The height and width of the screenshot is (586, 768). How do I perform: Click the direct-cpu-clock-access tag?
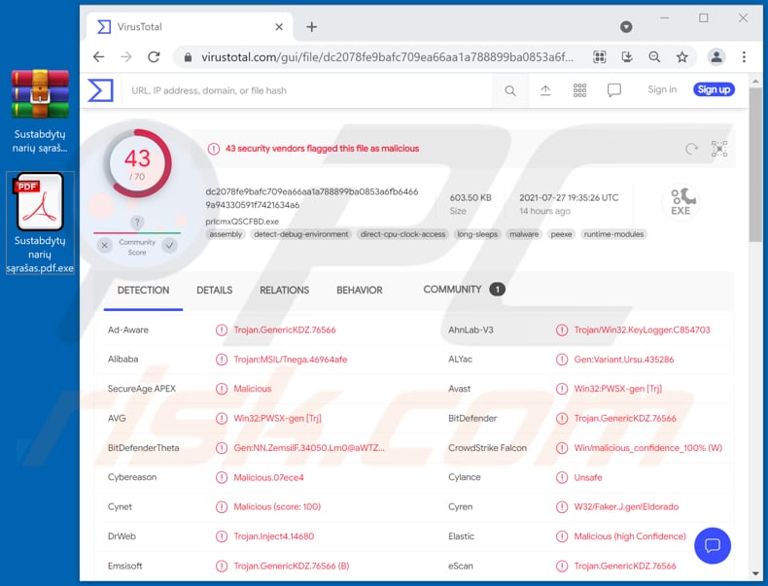click(402, 234)
